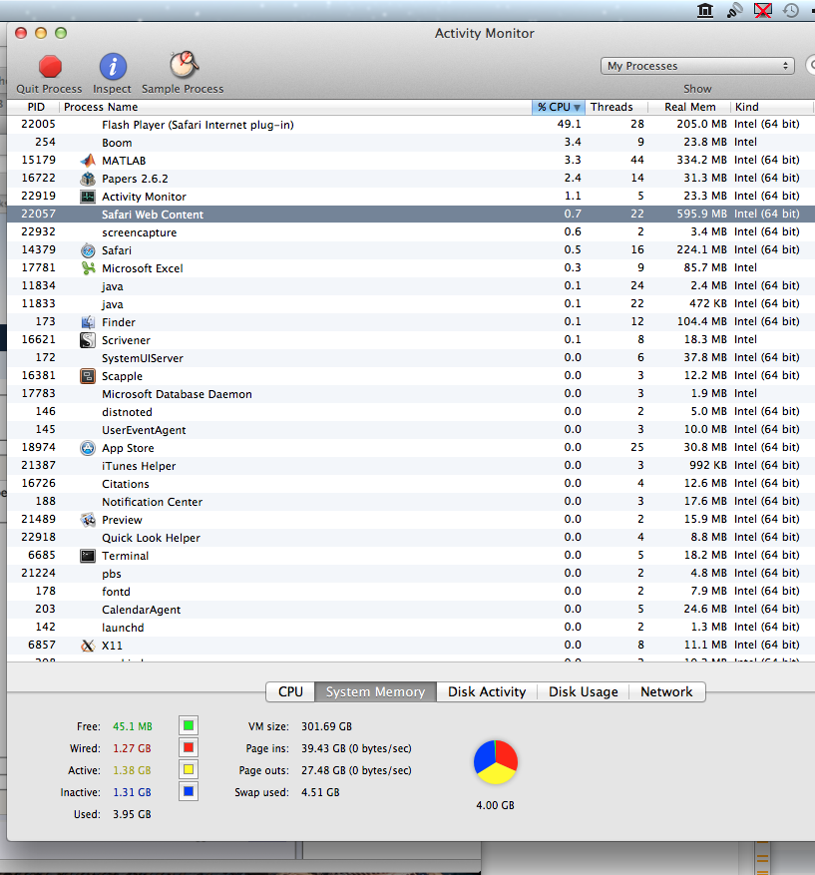This screenshot has height=875, width=815.
Task: Select the Scapple app icon
Action: point(88,376)
